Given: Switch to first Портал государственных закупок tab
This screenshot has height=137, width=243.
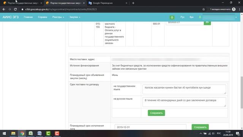Looking at the screenshot, I should (22, 3).
